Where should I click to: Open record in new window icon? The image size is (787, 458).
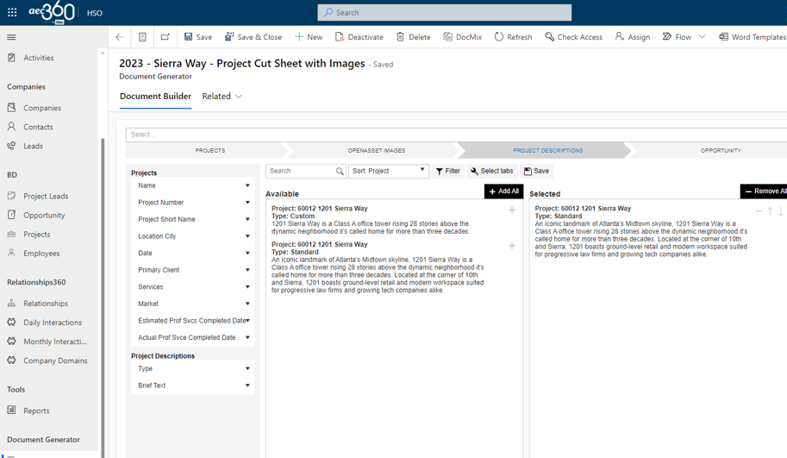coord(166,37)
